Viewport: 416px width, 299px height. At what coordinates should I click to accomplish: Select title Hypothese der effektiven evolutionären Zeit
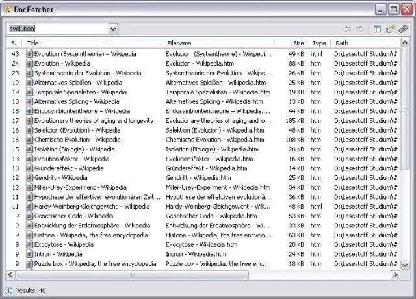(97, 197)
